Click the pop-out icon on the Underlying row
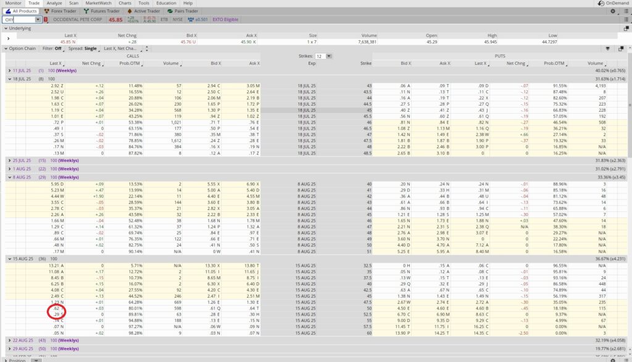Viewport: 632px width, 362px height. (626, 28)
